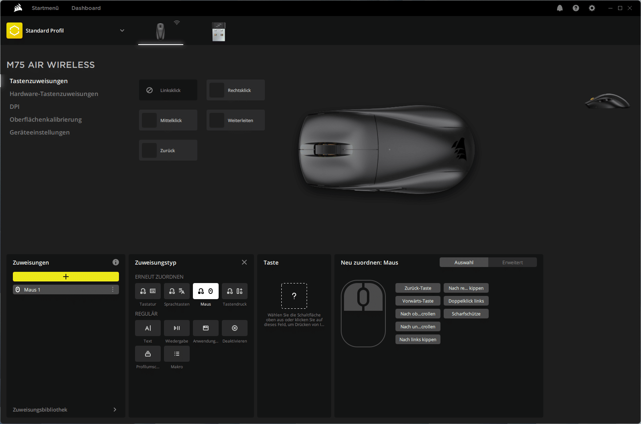This screenshot has height=424, width=641.
Task: Switch to Erweitert mode
Action: [x=512, y=263]
